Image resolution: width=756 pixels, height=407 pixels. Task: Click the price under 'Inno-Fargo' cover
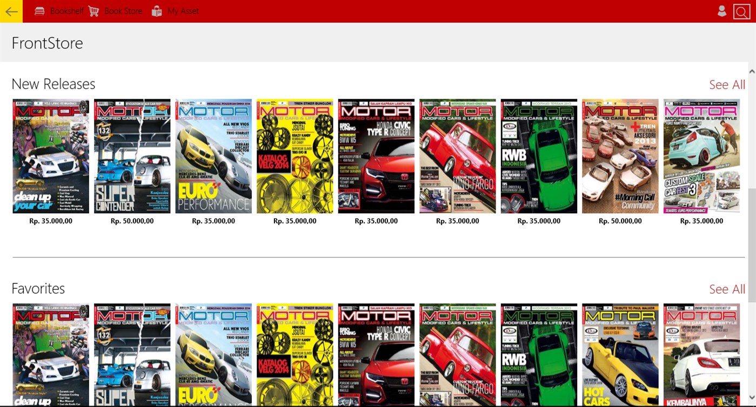pos(458,221)
